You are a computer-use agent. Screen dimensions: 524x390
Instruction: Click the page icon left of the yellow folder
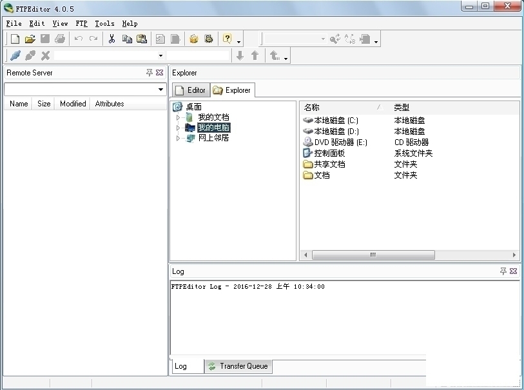[175, 39]
